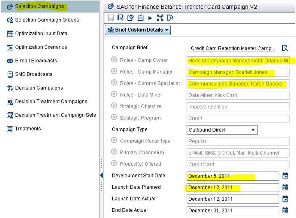The height and width of the screenshot is (218, 296).
Task: Open the calendar picker for Development Start Date
Action: pyautogui.click(x=285, y=176)
